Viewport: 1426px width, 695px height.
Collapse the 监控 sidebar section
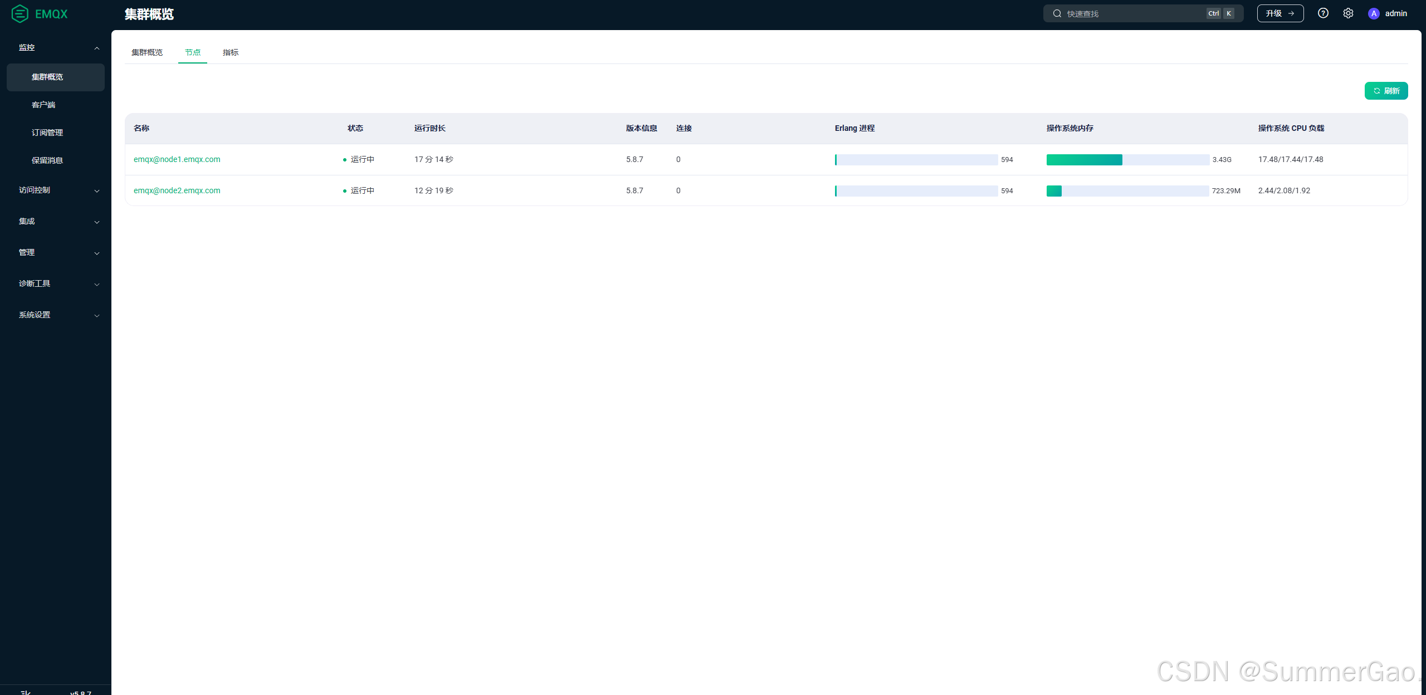pyautogui.click(x=56, y=47)
